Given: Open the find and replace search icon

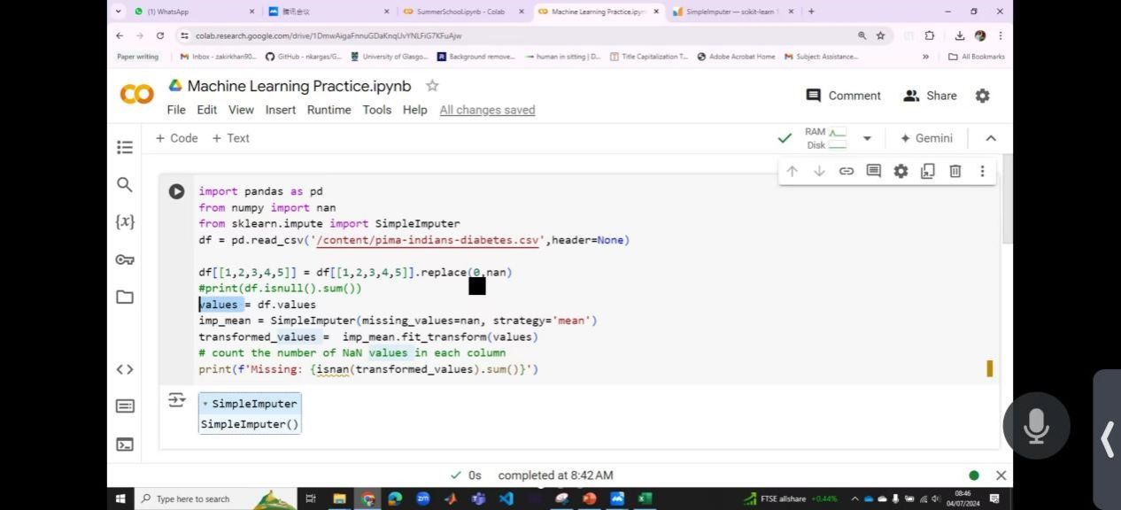Looking at the screenshot, I should (125, 184).
